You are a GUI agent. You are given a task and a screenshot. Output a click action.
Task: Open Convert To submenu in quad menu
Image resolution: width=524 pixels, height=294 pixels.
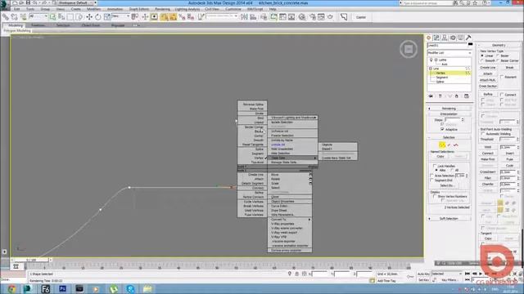pyautogui.click(x=290, y=220)
